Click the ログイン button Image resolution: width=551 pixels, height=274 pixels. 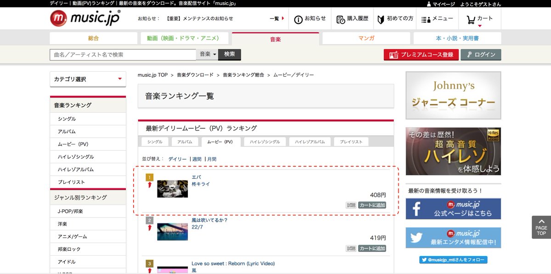[x=481, y=55]
